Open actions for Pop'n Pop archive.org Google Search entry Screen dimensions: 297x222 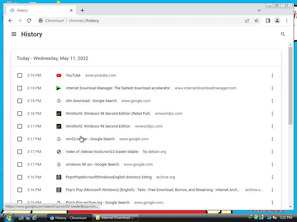[x=272, y=203]
